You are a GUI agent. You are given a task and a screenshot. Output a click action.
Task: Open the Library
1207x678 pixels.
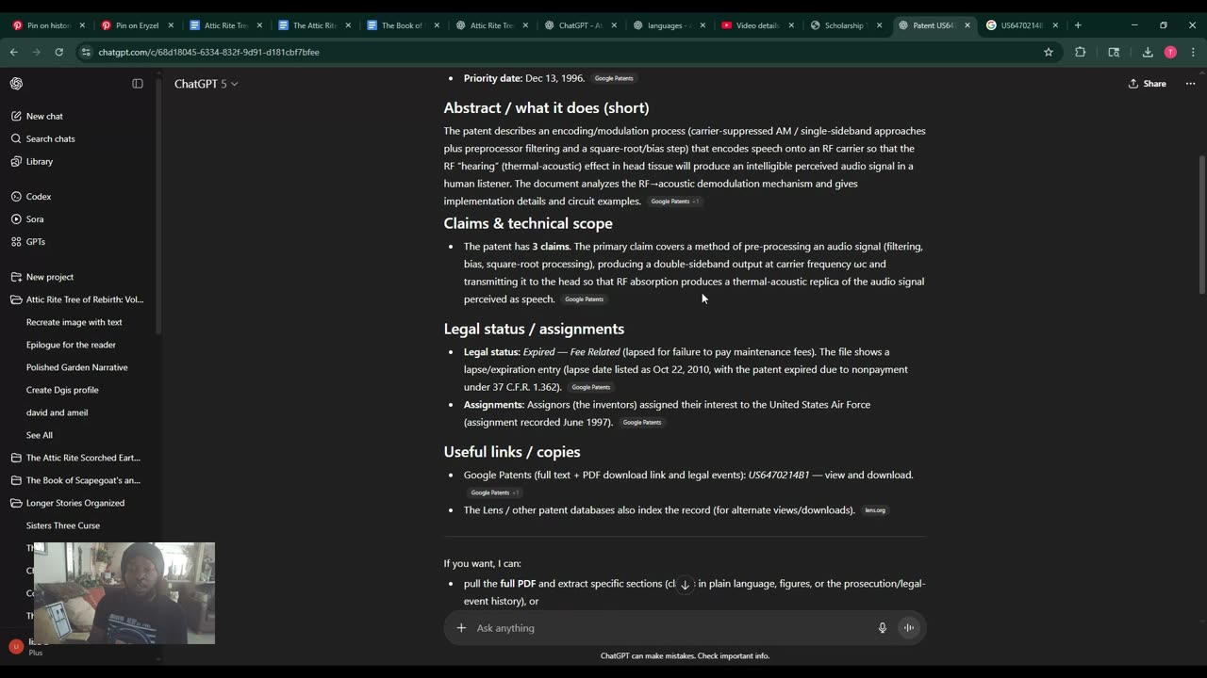coord(40,161)
